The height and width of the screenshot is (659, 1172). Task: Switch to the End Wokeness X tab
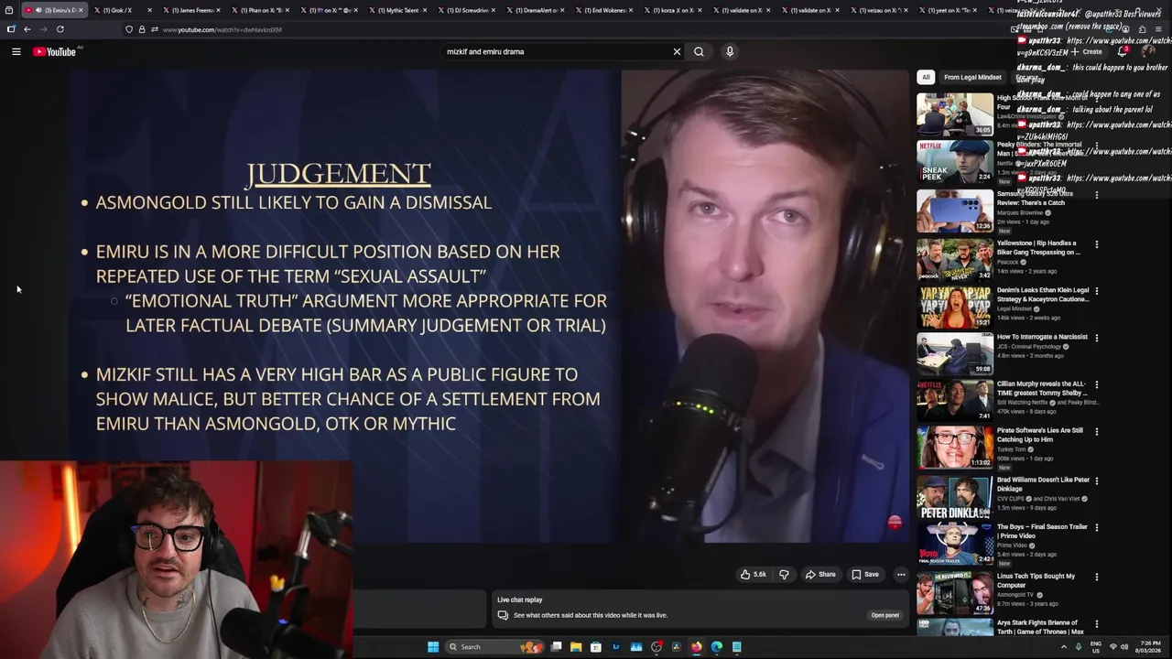[604, 10]
